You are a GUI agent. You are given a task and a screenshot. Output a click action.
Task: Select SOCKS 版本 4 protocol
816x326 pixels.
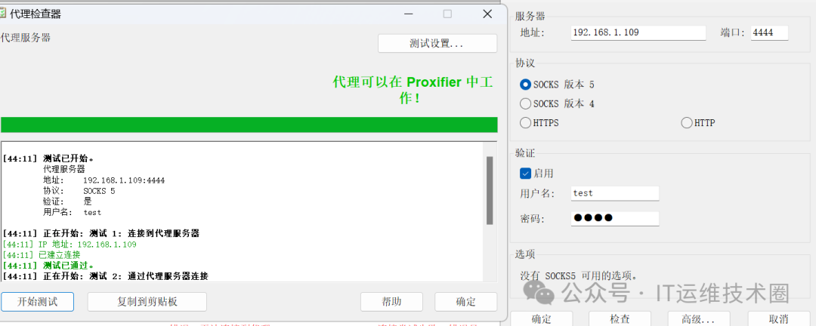tap(526, 103)
